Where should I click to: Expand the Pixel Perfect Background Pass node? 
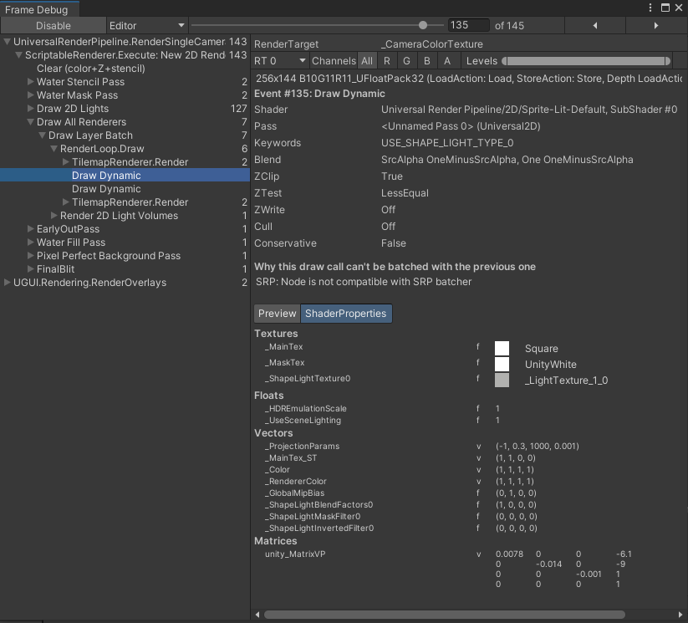[x=31, y=256]
